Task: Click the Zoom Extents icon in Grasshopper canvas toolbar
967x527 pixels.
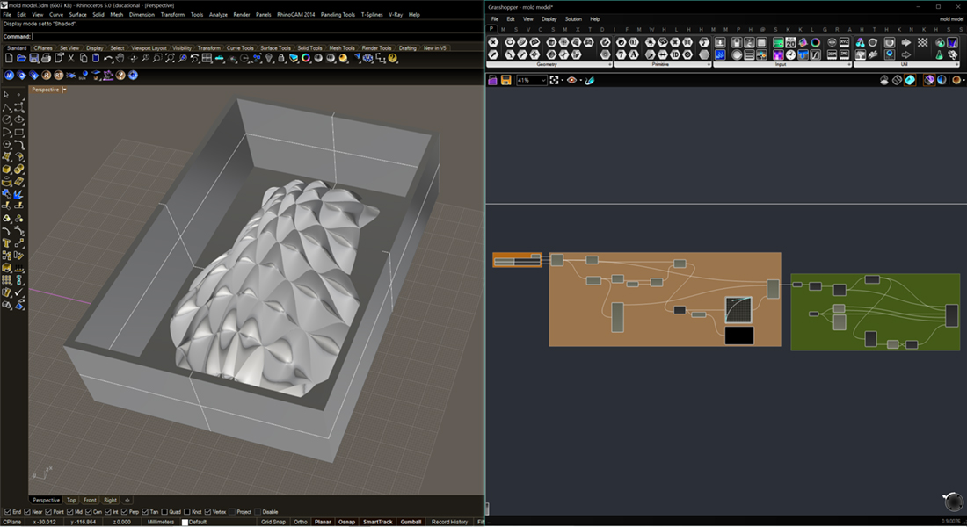Action: point(554,80)
